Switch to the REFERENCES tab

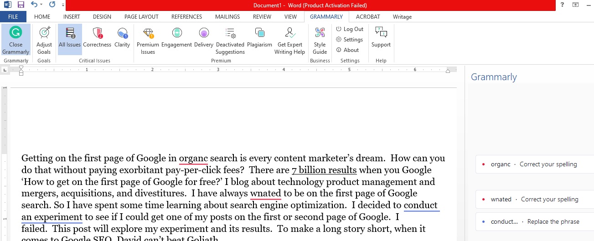186,17
